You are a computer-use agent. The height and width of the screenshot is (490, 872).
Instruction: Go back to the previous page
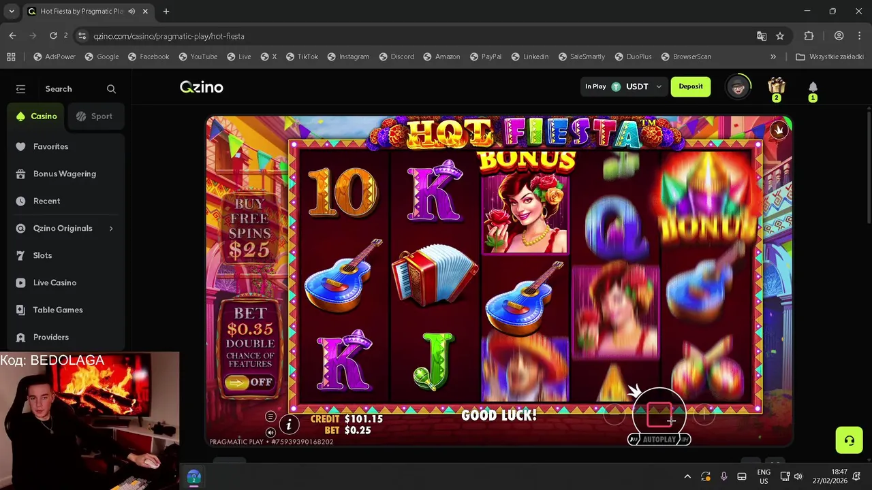(x=13, y=36)
